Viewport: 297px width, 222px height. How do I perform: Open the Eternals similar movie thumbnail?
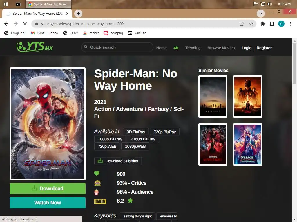(x=213, y=97)
